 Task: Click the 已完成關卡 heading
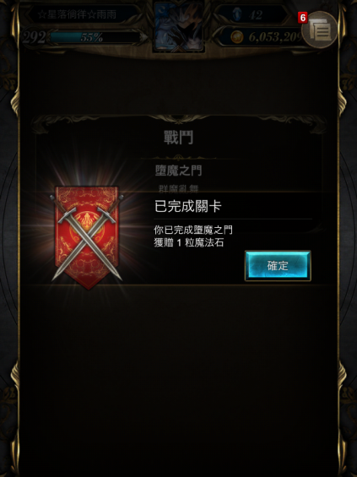click(x=188, y=206)
